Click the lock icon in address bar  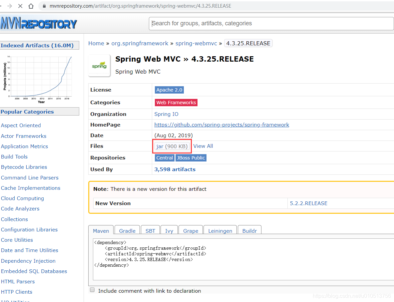44,6
